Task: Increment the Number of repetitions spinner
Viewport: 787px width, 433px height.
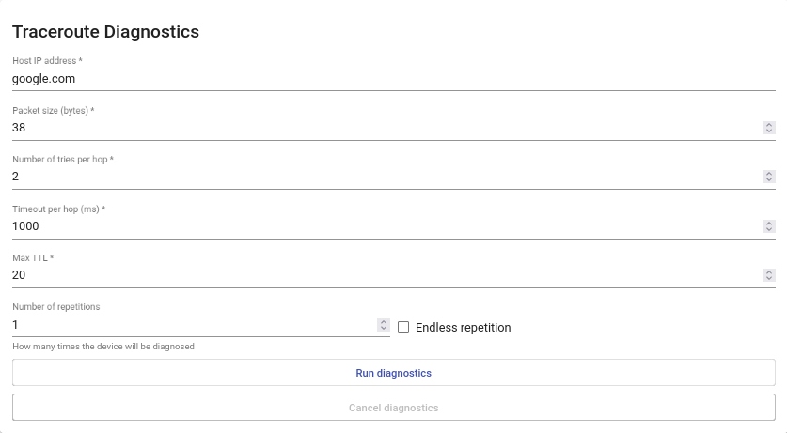Action: (x=383, y=321)
